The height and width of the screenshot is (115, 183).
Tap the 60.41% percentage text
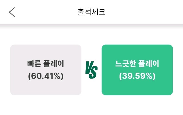[x=46, y=76]
